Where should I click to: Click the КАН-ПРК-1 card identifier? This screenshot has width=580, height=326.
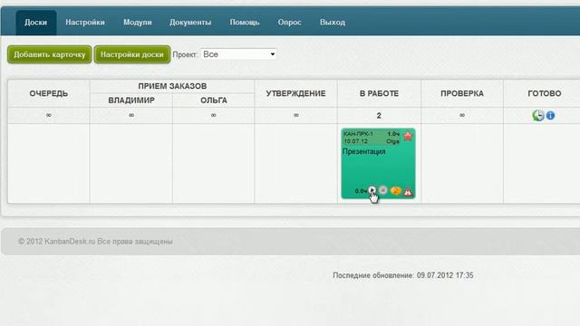[358, 134]
